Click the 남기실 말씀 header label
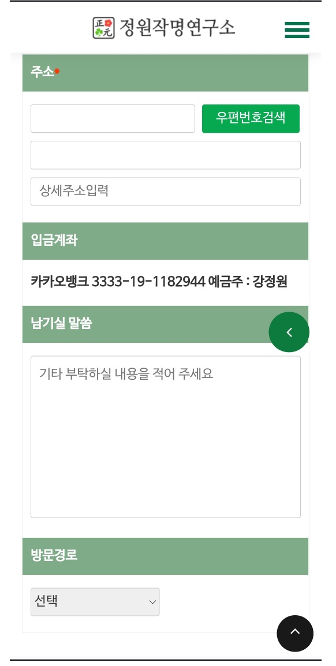 pyautogui.click(x=61, y=324)
